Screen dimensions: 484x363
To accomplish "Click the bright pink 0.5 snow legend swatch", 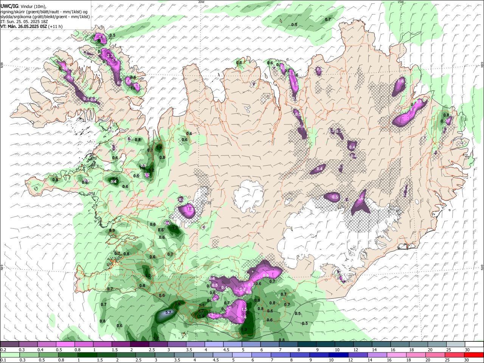I will [65, 344].
